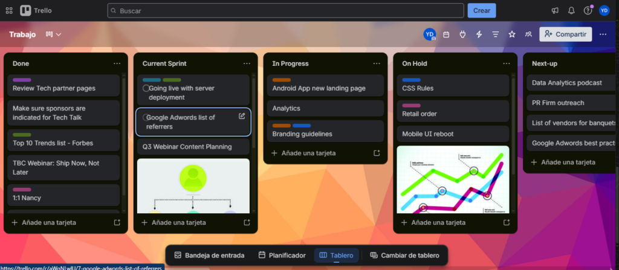Create from template in In Progress list
This screenshot has width=619, height=270.
pos(377,153)
